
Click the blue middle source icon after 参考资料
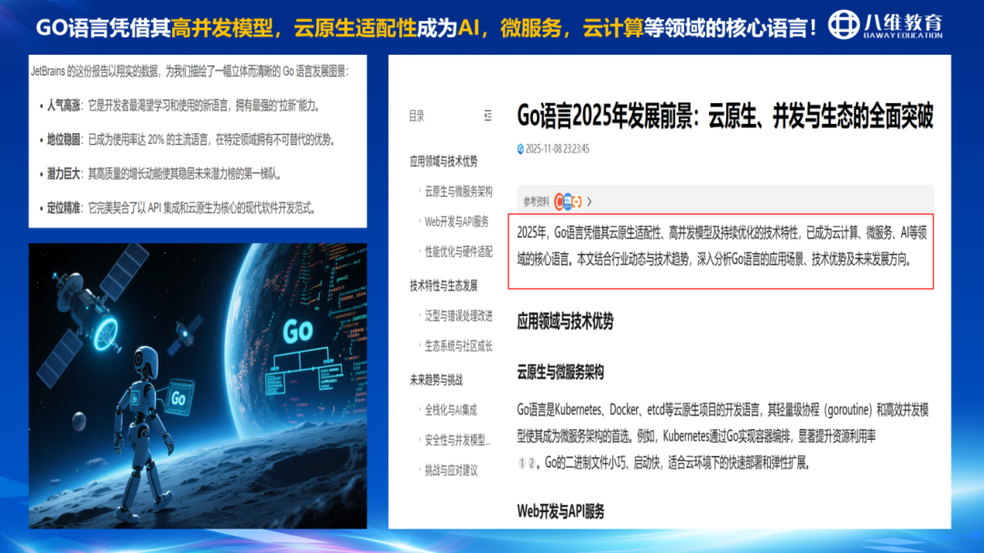(x=568, y=201)
